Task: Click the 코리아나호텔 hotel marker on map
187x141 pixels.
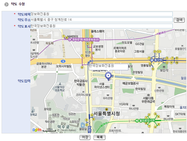Action: (83, 92)
